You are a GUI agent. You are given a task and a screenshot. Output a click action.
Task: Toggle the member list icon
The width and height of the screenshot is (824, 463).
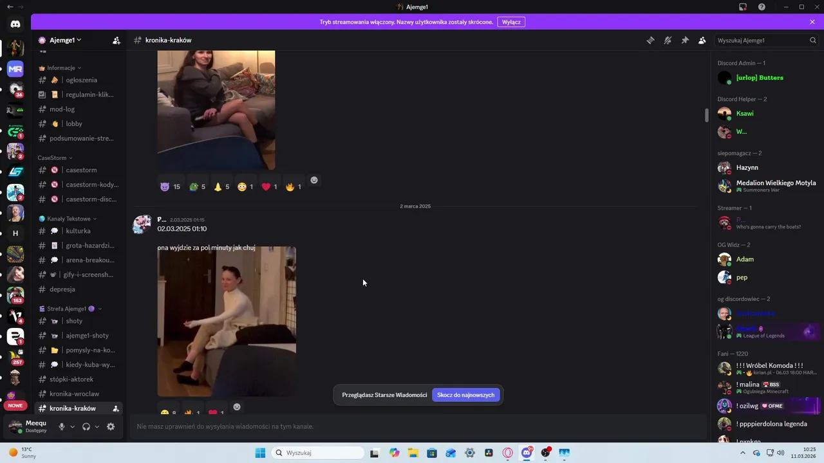pyautogui.click(x=702, y=40)
